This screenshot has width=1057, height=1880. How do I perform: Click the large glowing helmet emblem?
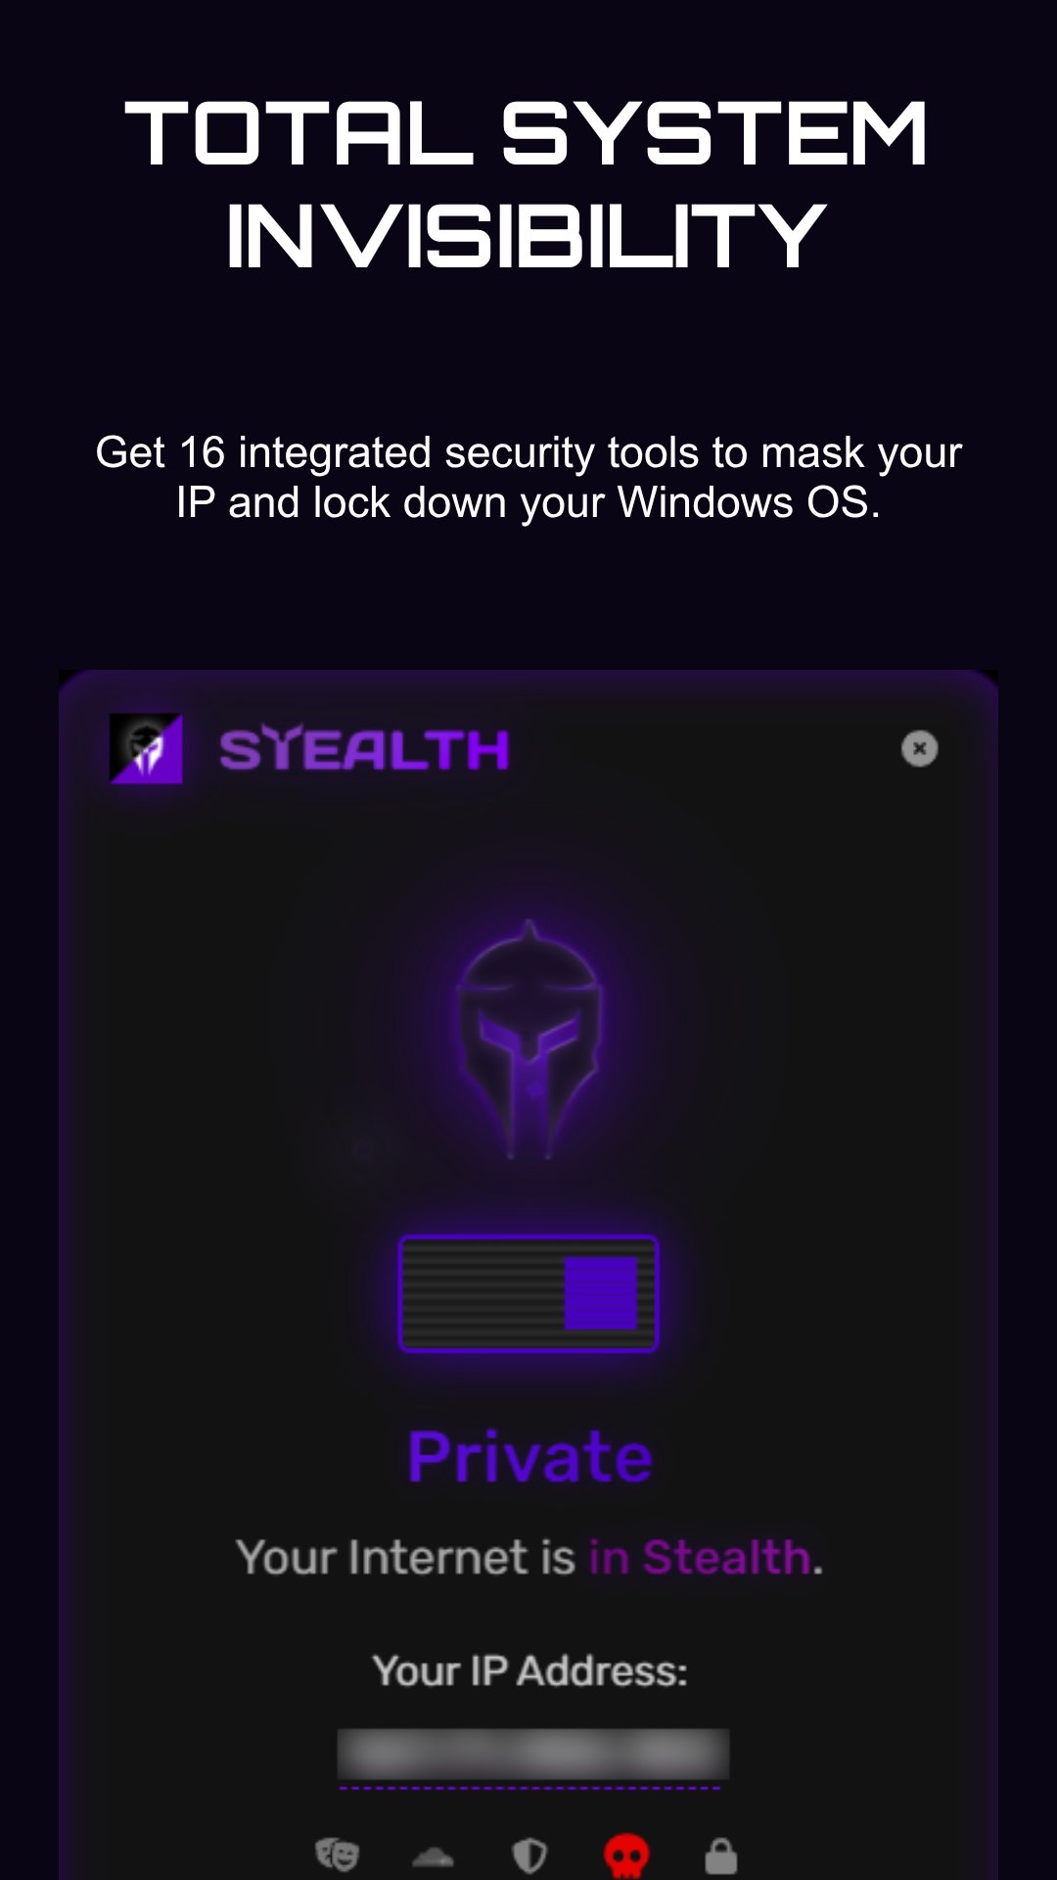pos(529,1038)
